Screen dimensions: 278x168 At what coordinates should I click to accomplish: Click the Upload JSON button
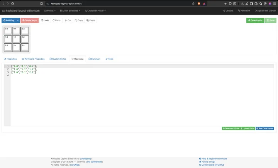(x=247, y=128)
